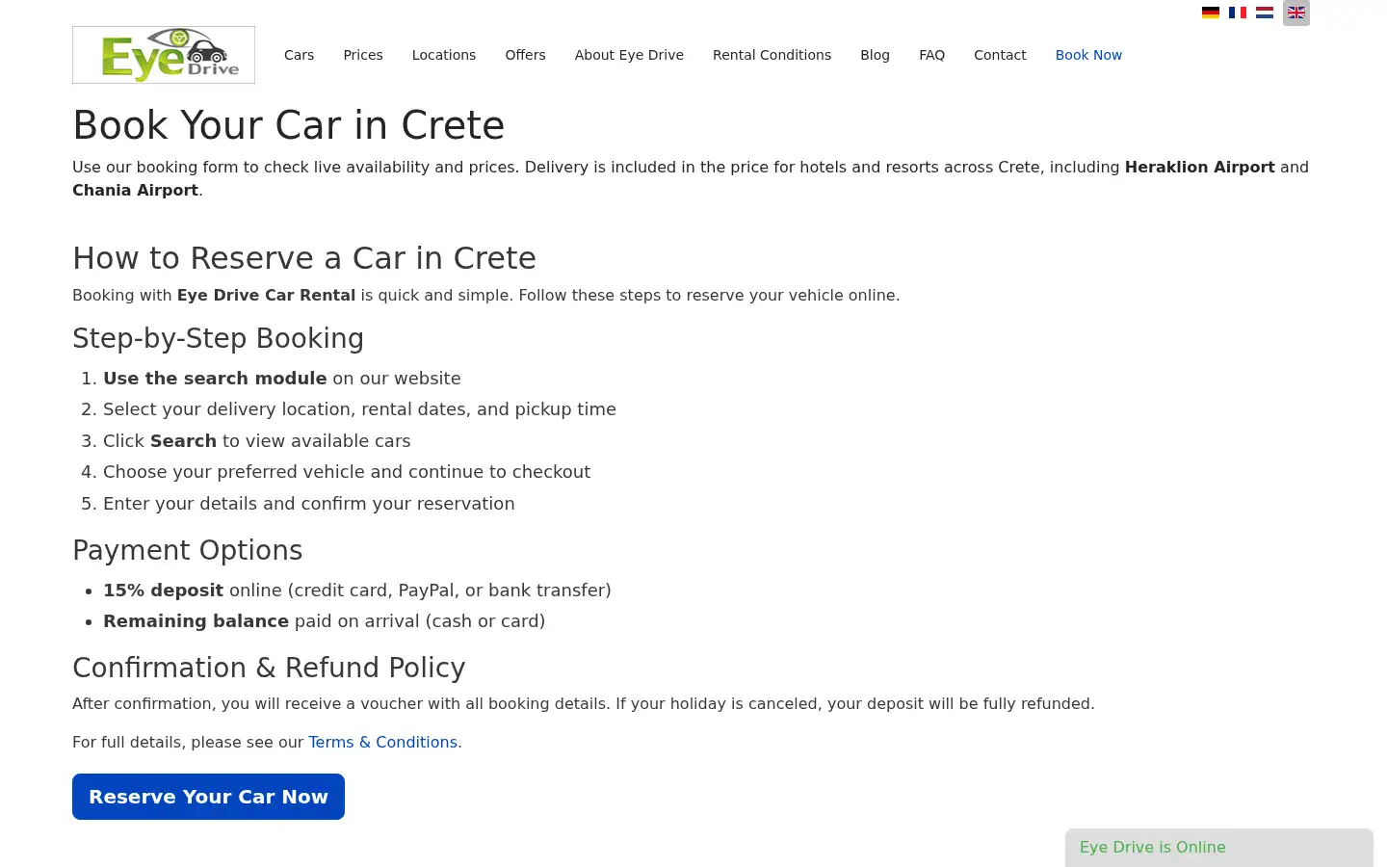Image resolution: width=1387 pixels, height=867 pixels.
Task: Follow the Terms & Conditions link
Action: pyautogui.click(x=382, y=742)
